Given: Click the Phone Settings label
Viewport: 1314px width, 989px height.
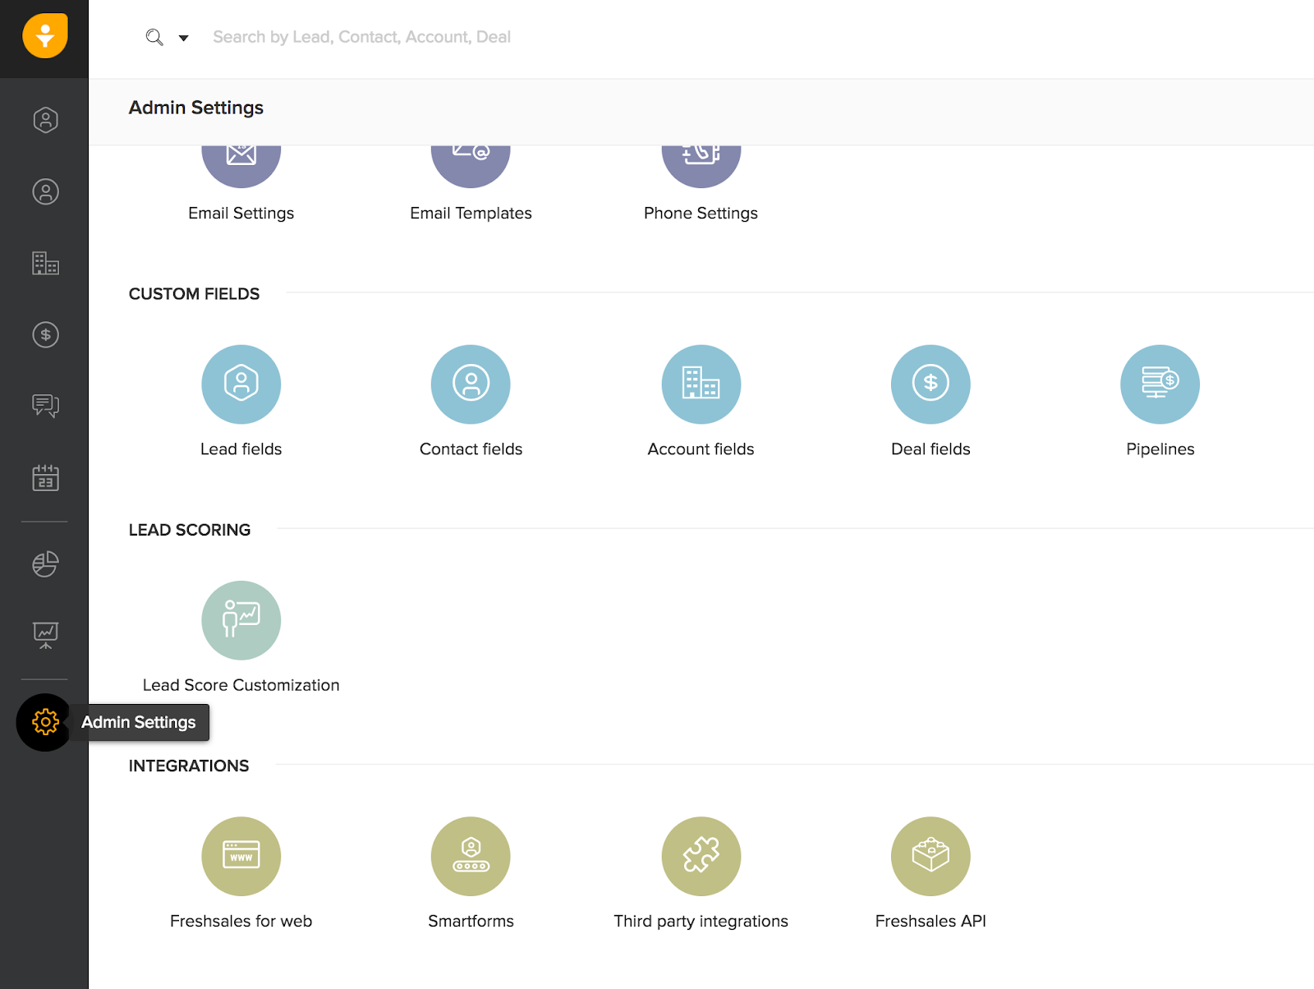Looking at the screenshot, I should click(701, 214).
